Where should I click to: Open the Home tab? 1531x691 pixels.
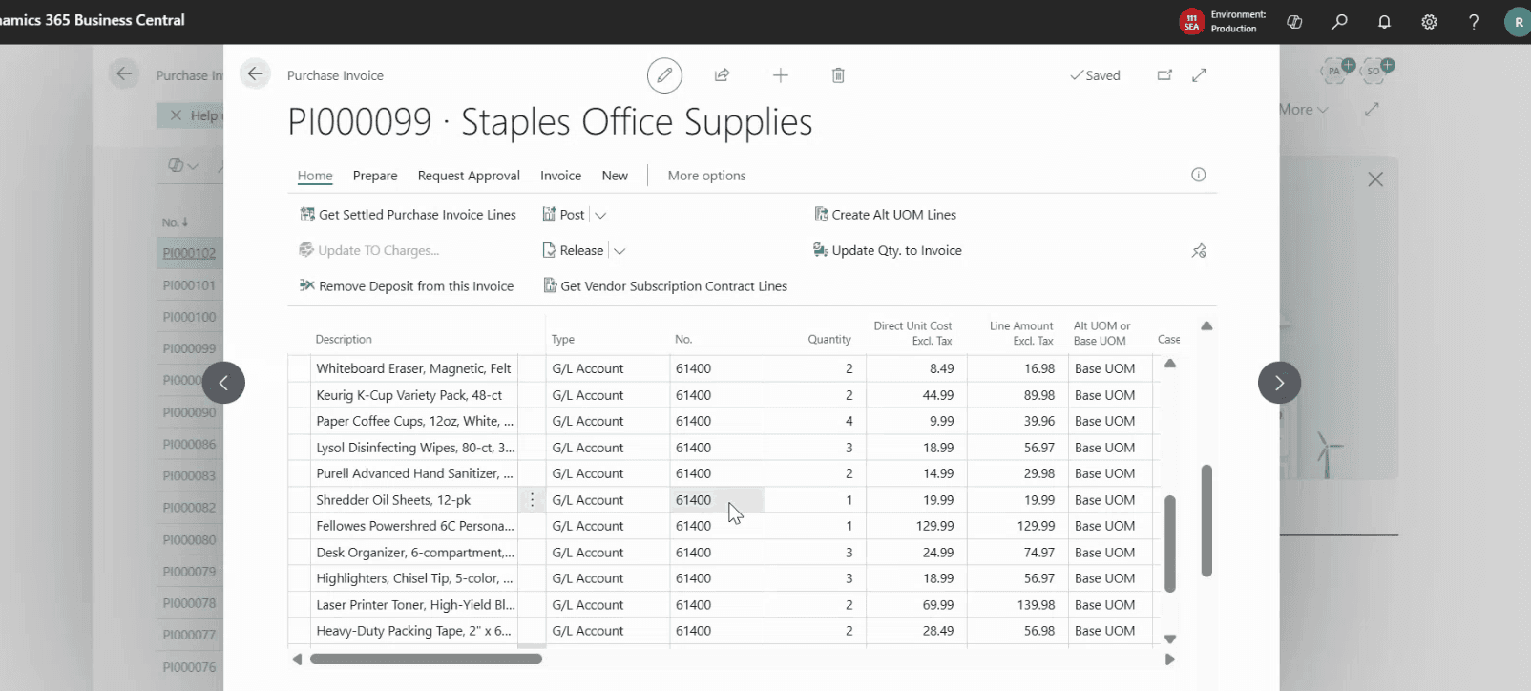(x=315, y=176)
